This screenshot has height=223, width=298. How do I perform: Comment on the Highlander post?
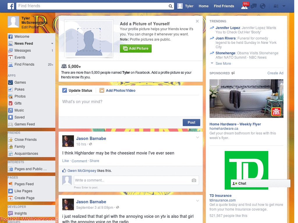[79, 161]
